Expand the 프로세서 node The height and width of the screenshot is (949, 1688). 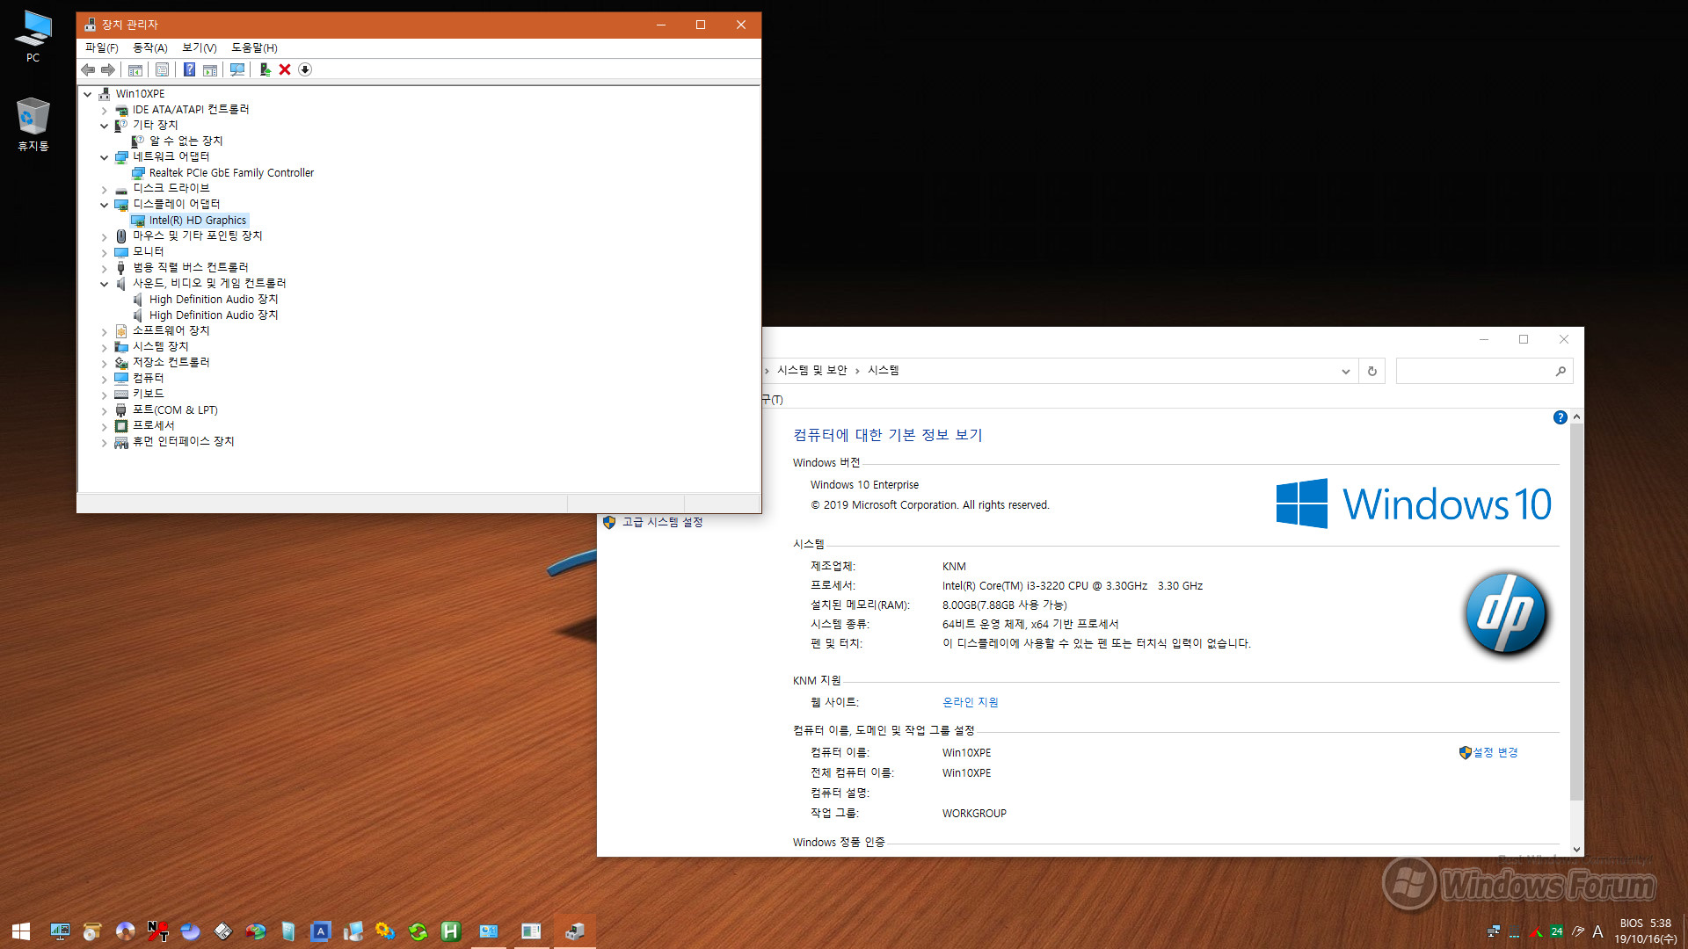pos(104,426)
